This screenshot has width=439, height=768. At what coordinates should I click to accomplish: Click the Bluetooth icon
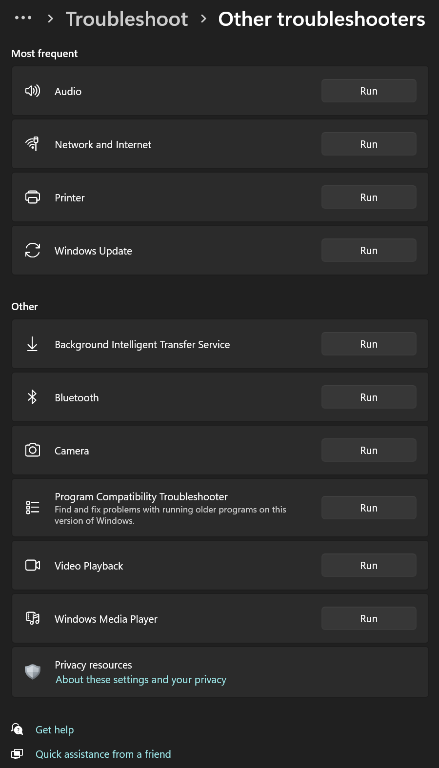[32, 397]
